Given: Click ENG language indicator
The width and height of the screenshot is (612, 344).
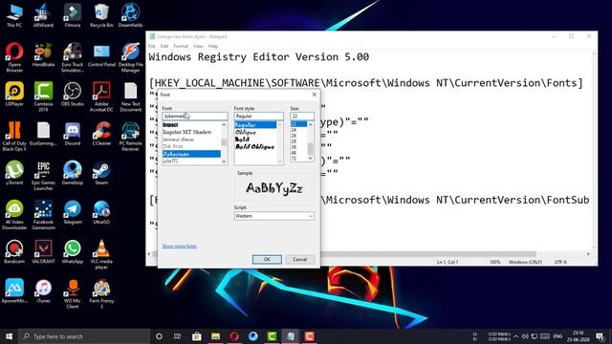Looking at the screenshot, I should tap(557, 336).
